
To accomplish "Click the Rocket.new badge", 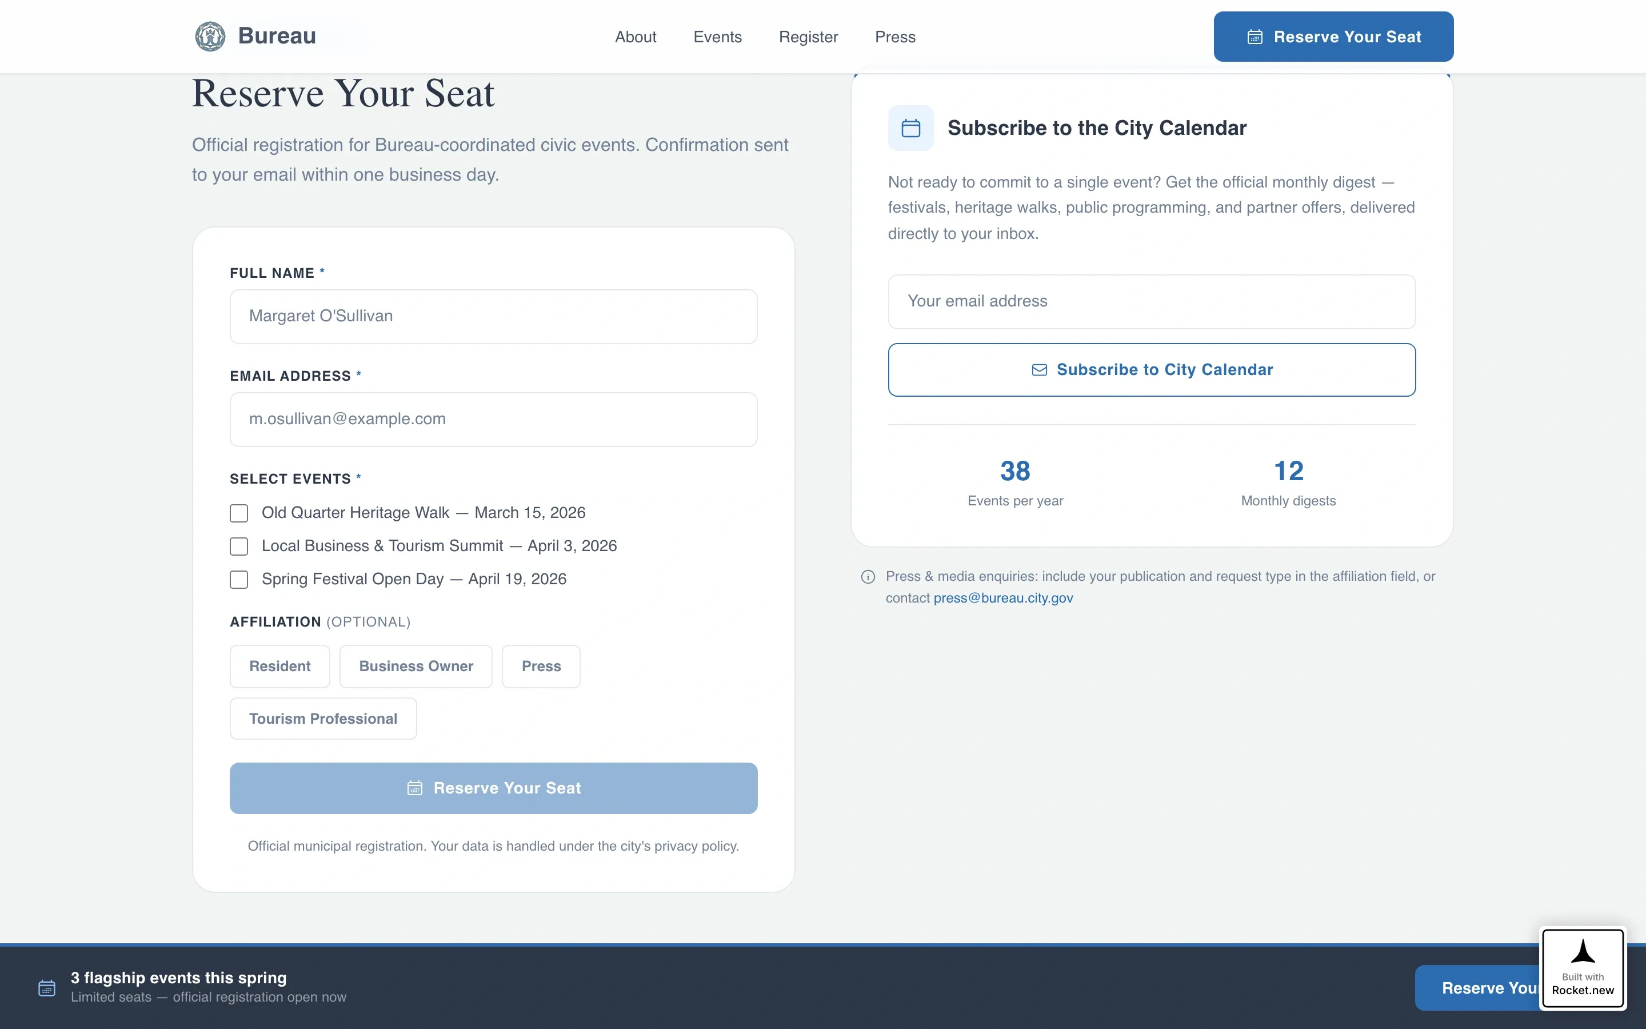I will click(x=1583, y=968).
